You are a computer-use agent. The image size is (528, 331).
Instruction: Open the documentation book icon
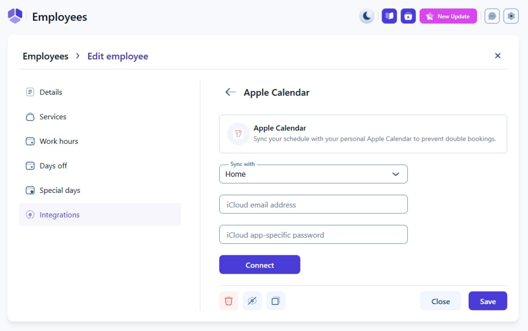389,16
